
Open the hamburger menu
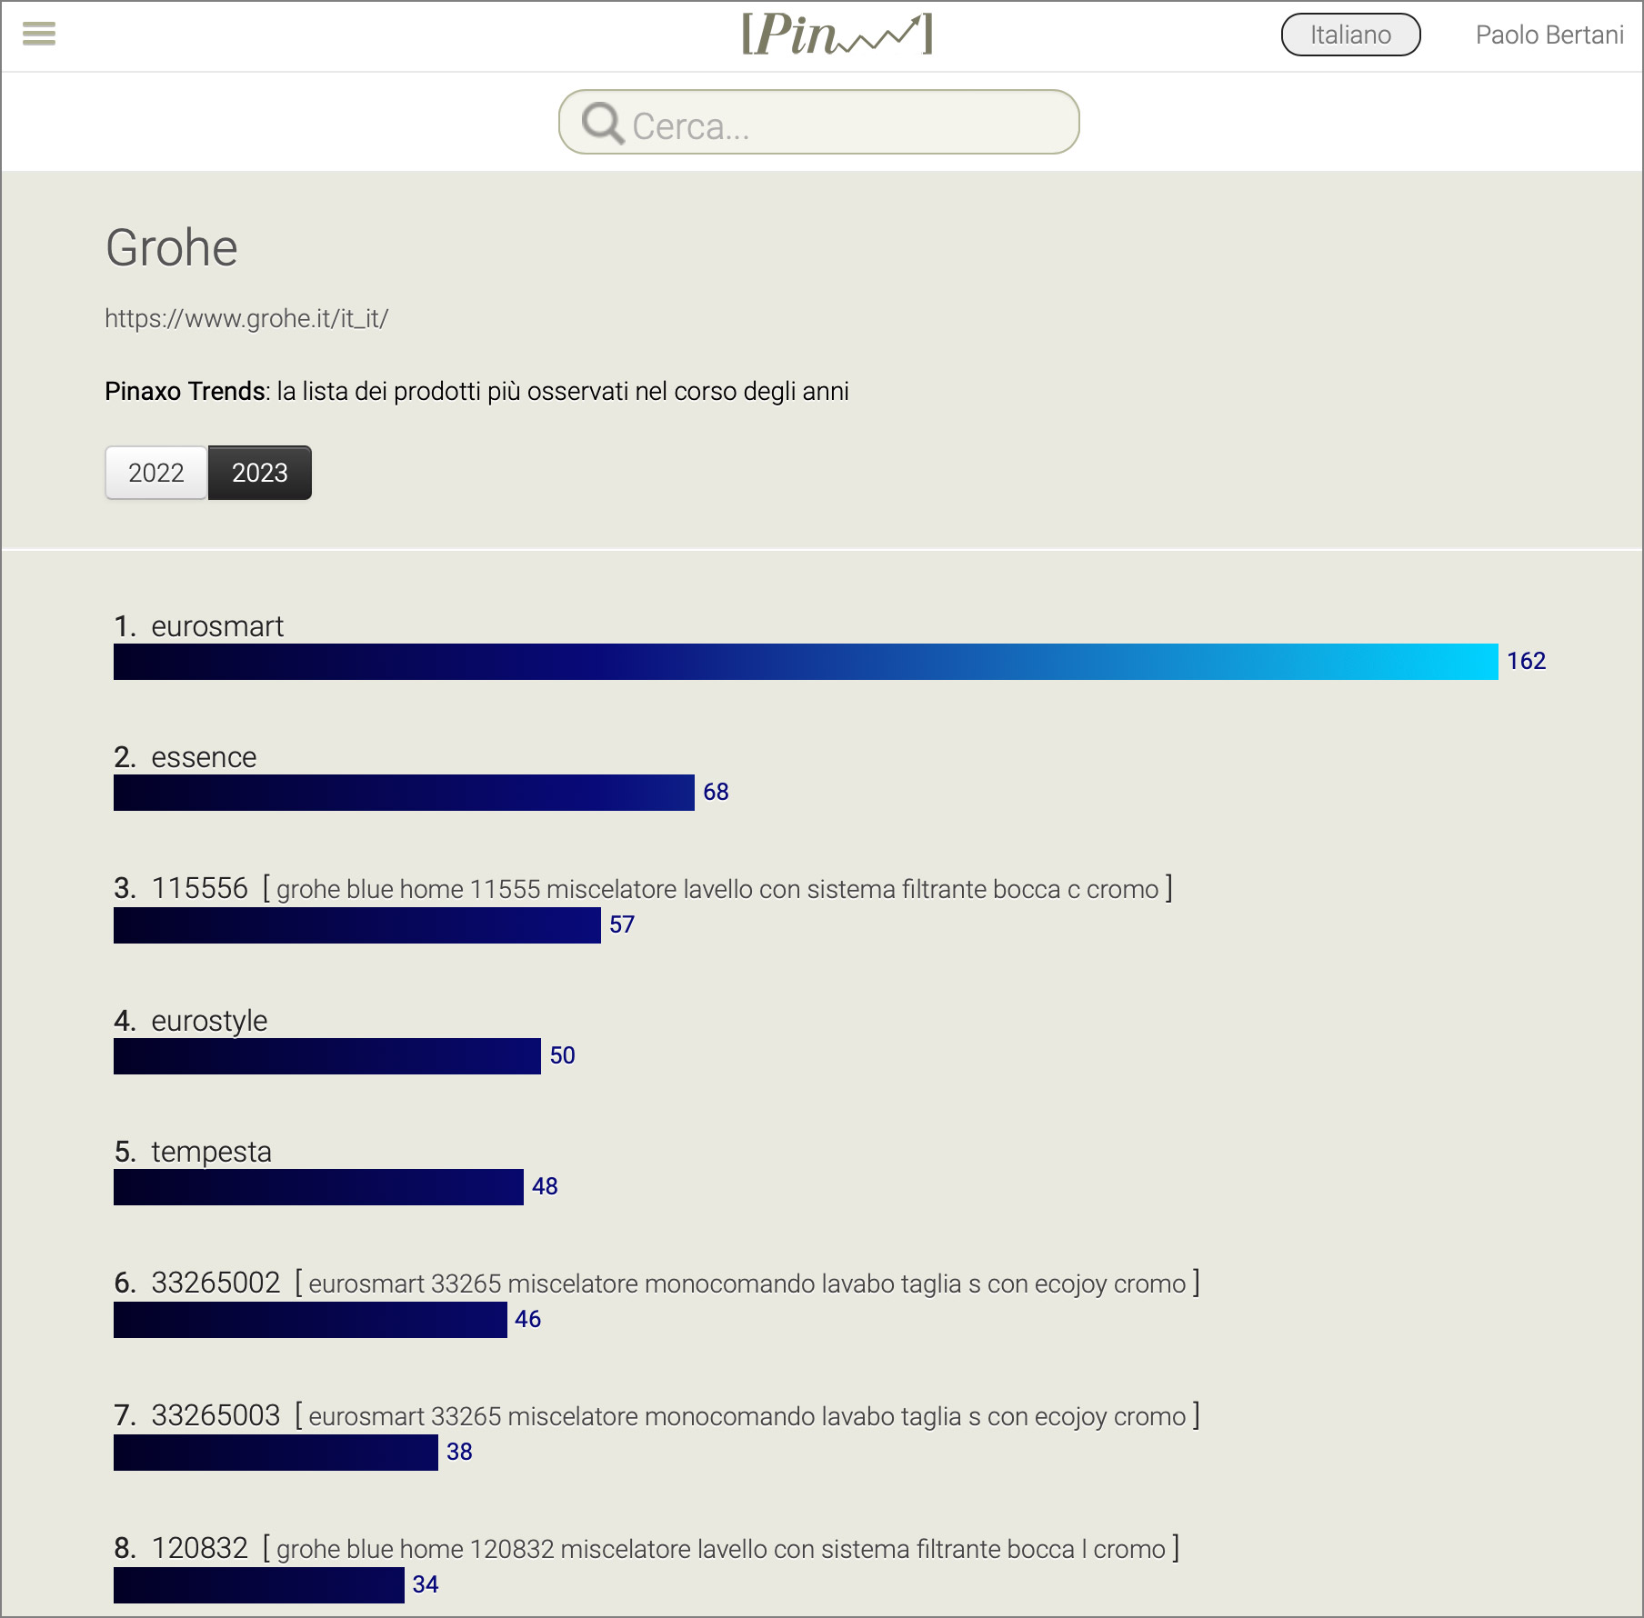tap(39, 34)
